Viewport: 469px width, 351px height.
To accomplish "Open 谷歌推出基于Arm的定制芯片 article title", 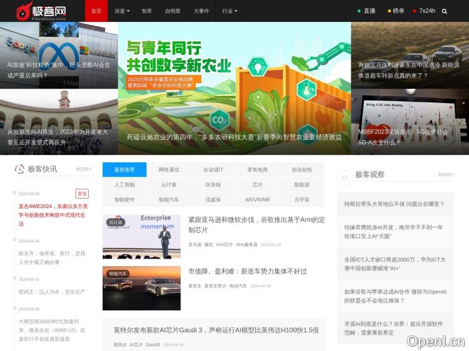I will point(256,225).
